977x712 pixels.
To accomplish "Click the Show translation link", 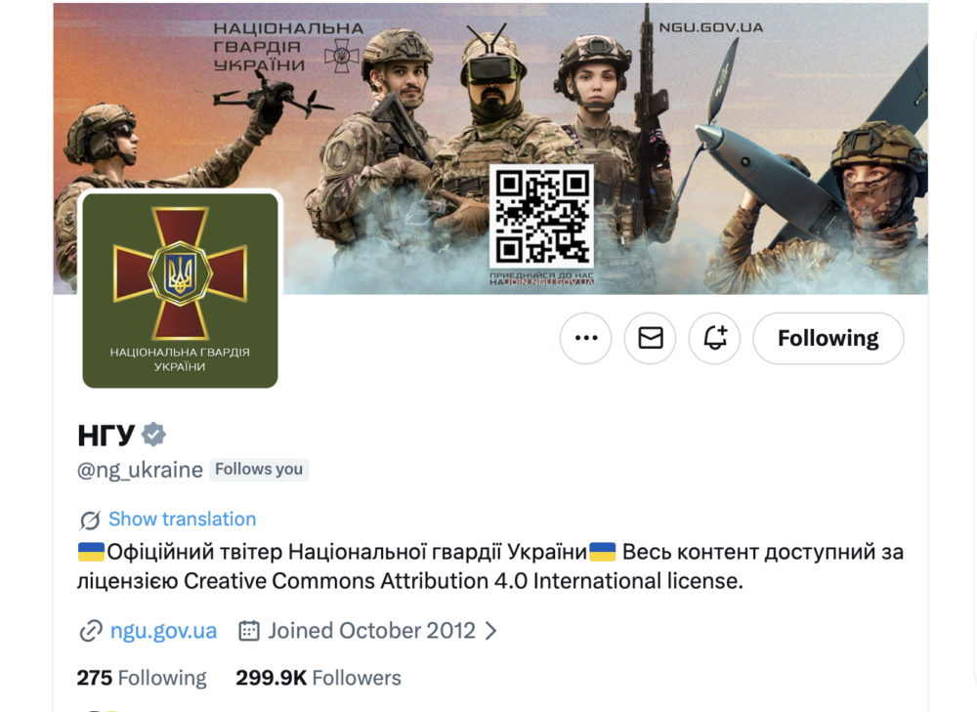I will coord(182,519).
